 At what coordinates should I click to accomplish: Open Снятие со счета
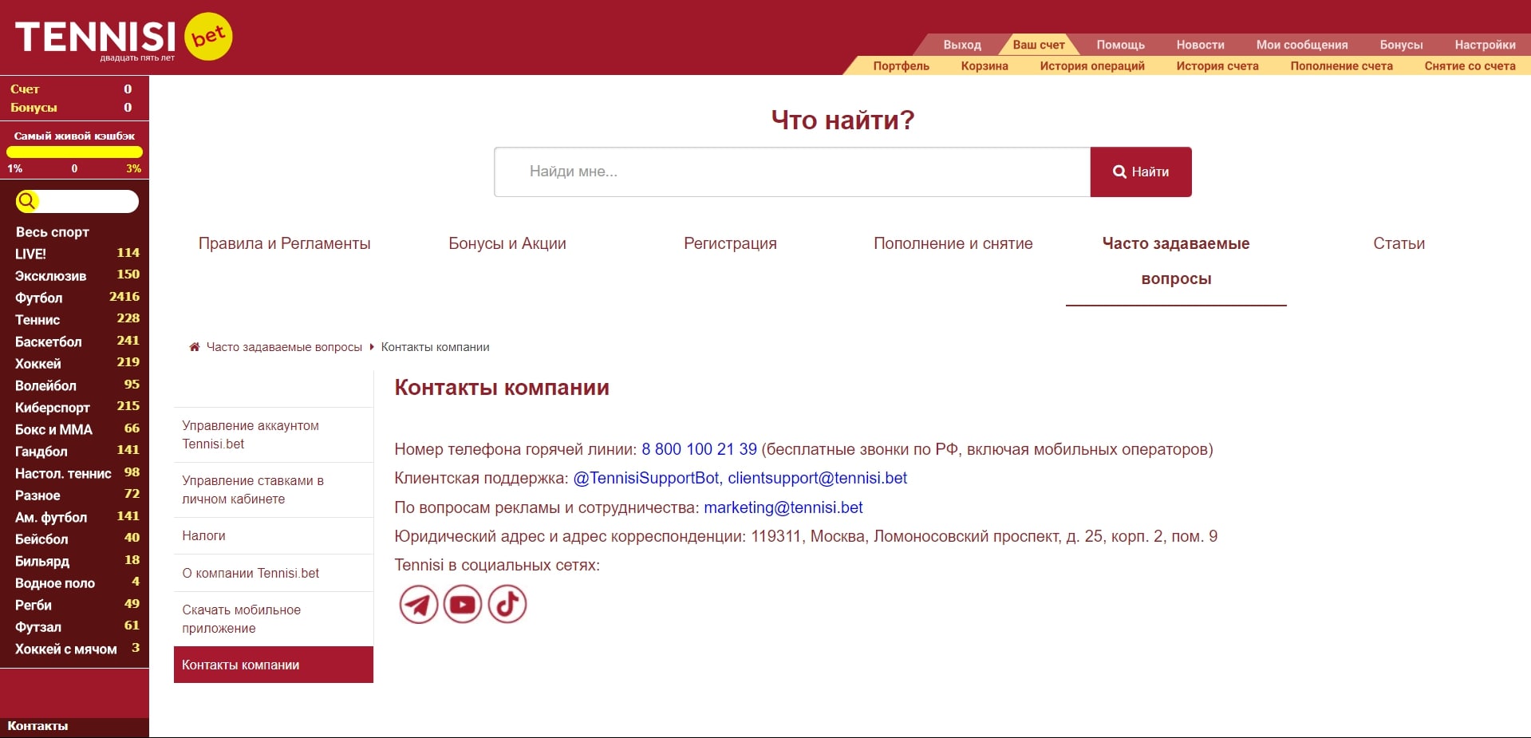(x=1470, y=65)
